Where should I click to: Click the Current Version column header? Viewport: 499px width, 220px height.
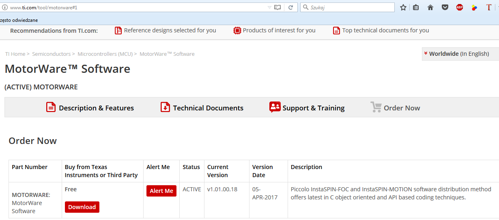[218, 171]
